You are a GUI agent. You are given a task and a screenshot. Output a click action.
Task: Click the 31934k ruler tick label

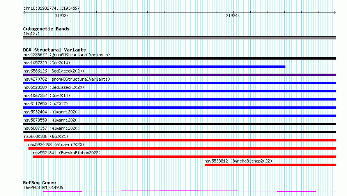233,16
